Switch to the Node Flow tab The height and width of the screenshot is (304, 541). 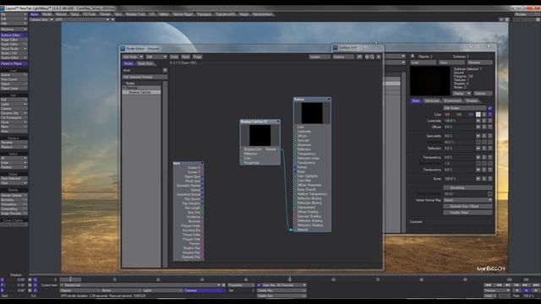pos(145,63)
